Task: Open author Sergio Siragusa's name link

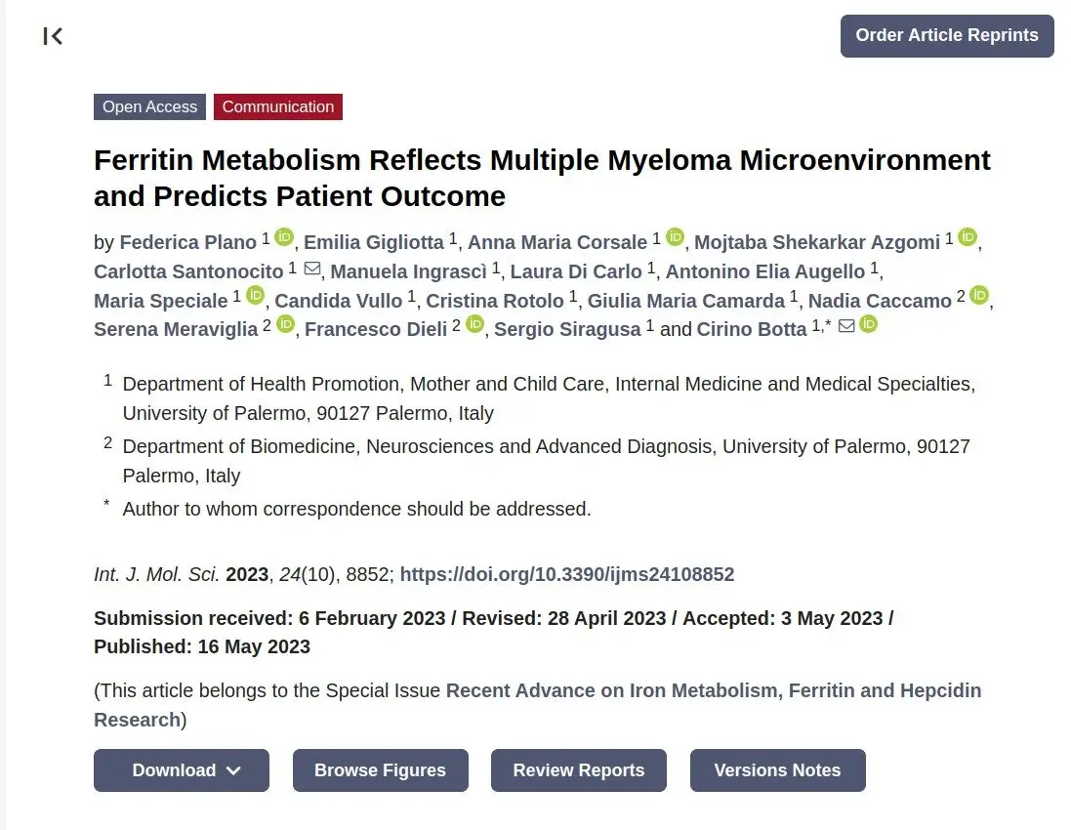Action: [x=567, y=329]
